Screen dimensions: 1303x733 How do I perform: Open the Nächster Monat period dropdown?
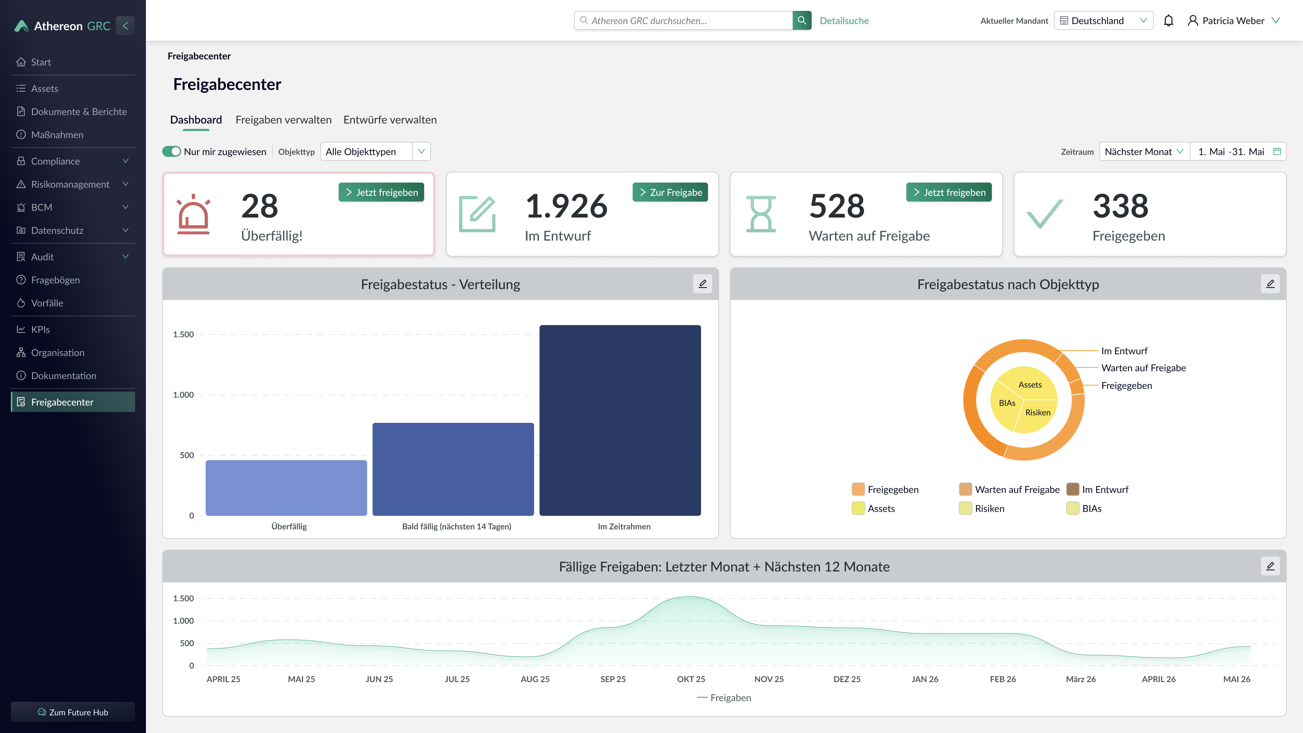point(1144,151)
